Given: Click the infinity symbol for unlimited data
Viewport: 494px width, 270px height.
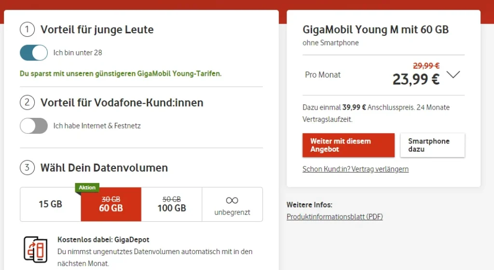Looking at the screenshot, I should tap(232, 200).
